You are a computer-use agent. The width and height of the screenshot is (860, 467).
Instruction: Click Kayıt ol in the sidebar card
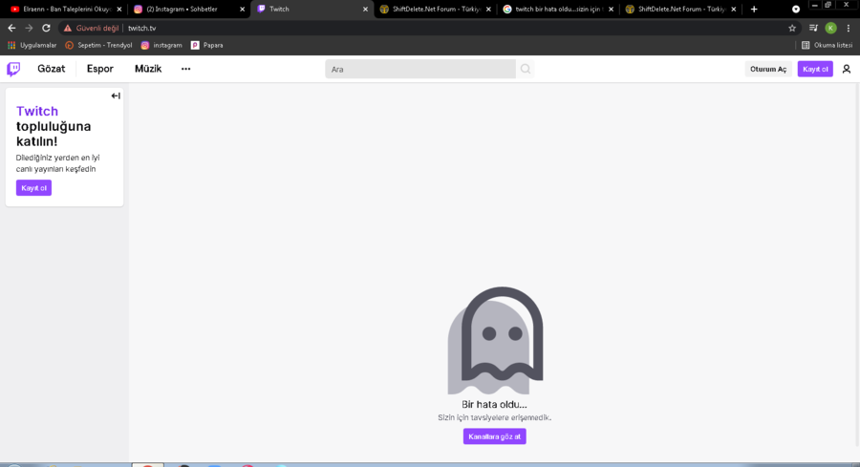coord(33,188)
